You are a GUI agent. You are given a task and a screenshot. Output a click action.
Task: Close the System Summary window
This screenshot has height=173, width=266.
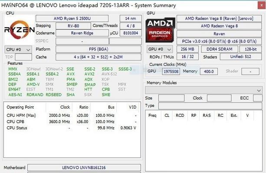coord(261,6)
